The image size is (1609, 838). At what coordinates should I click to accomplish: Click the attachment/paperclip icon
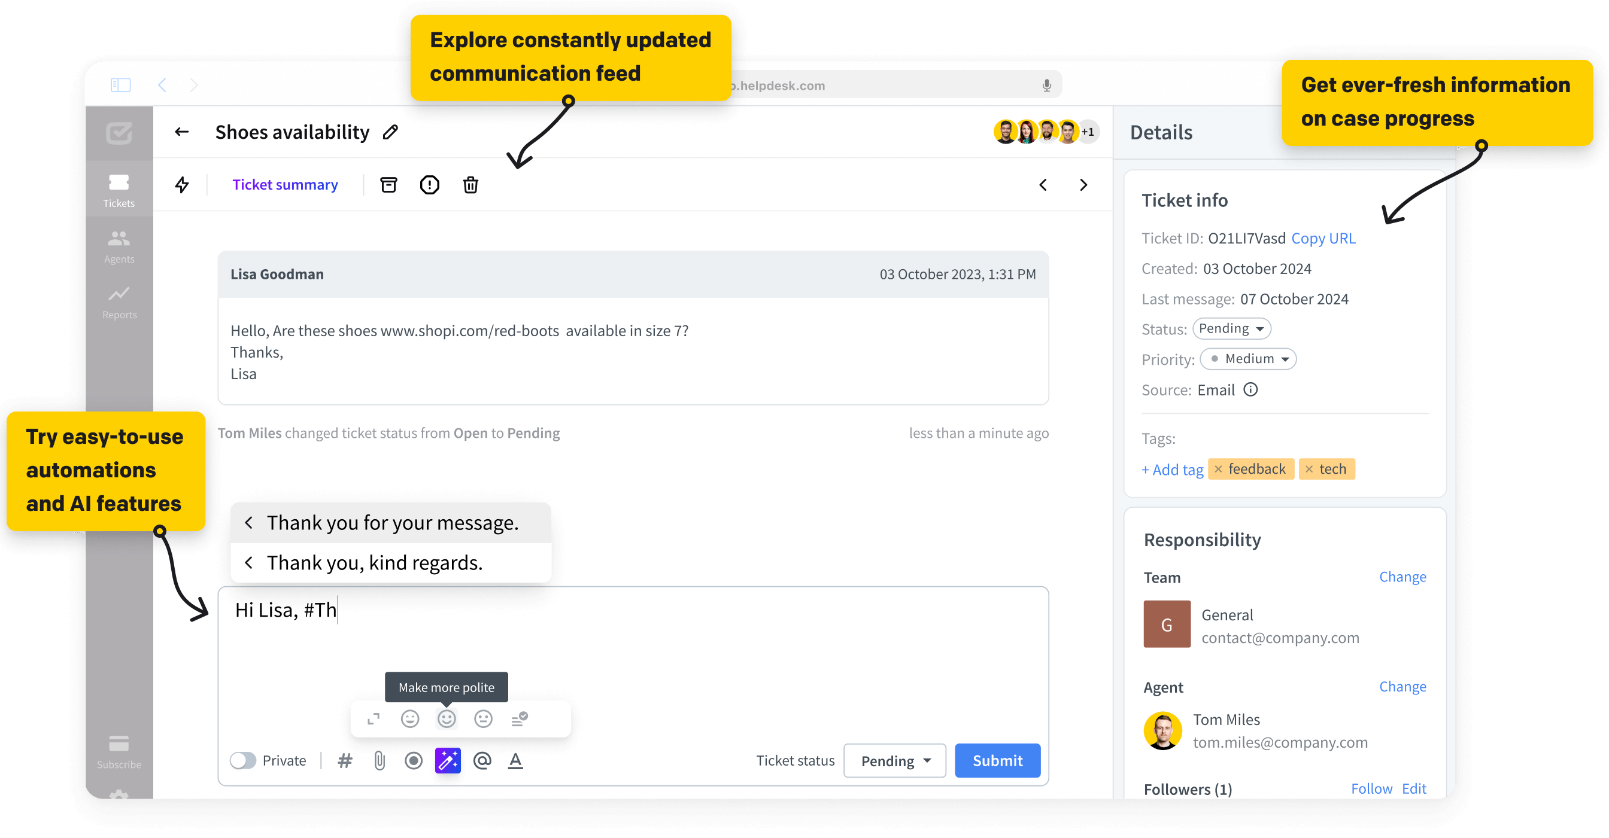coord(380,759)
